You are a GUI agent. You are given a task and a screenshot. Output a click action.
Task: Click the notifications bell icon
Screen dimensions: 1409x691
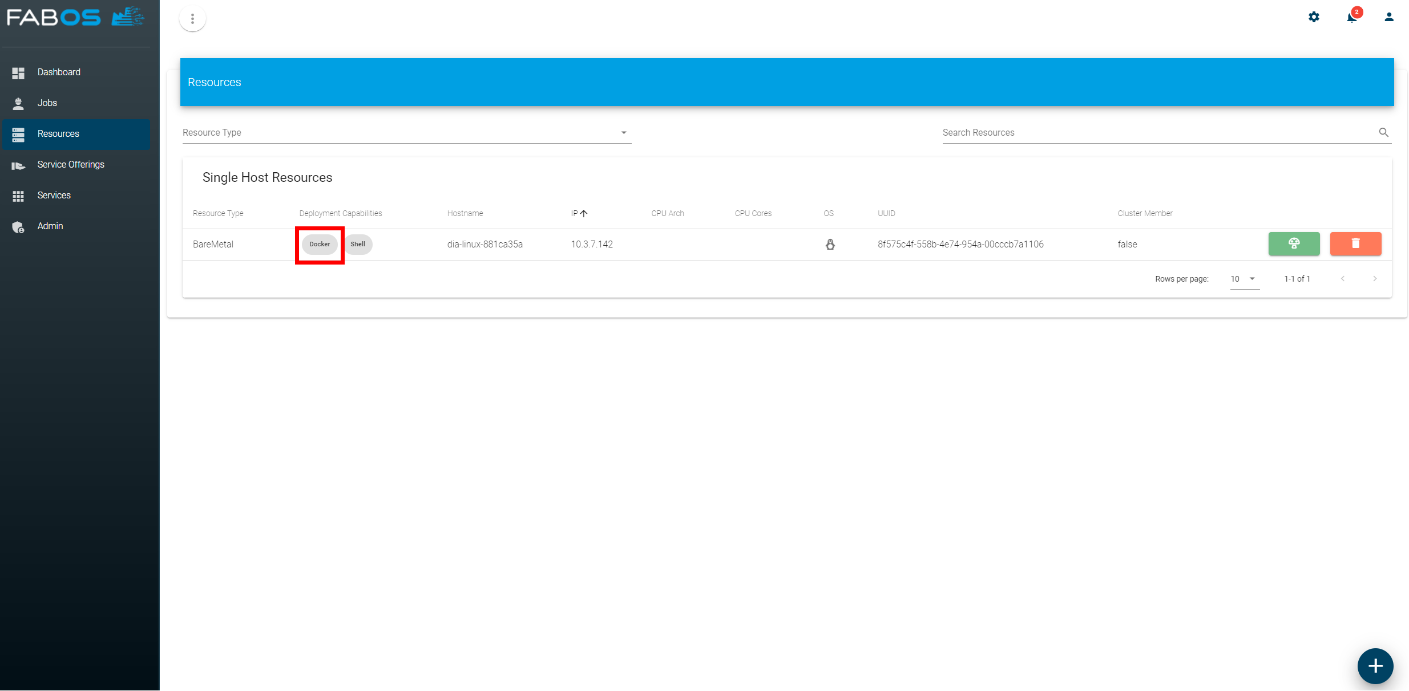tap(1353, 17)
